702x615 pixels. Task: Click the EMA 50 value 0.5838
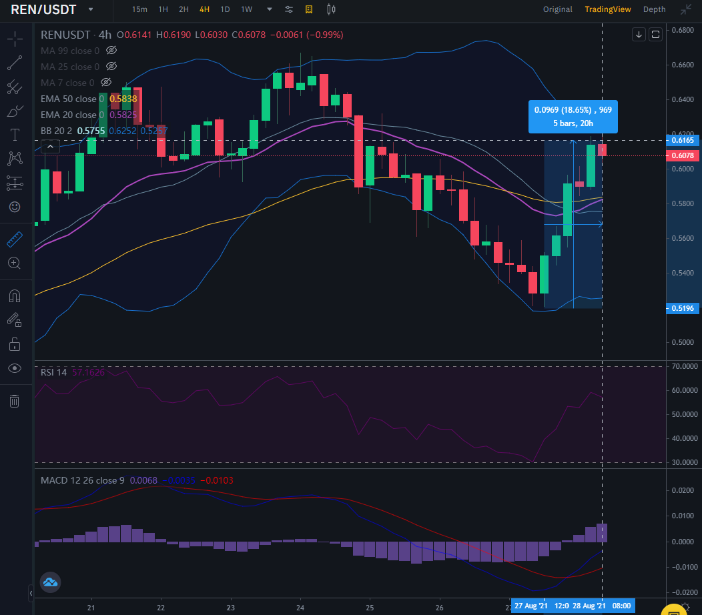[123, 99]
